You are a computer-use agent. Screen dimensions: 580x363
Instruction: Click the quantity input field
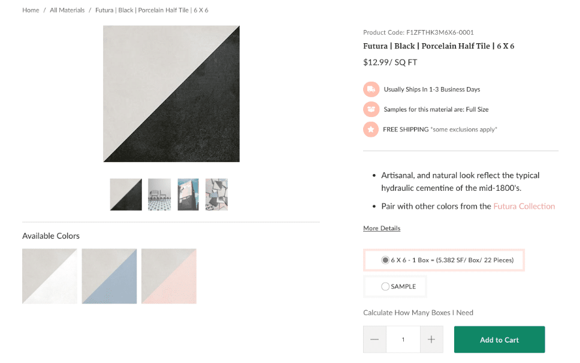pyautogui.click(x=403, y=340)
